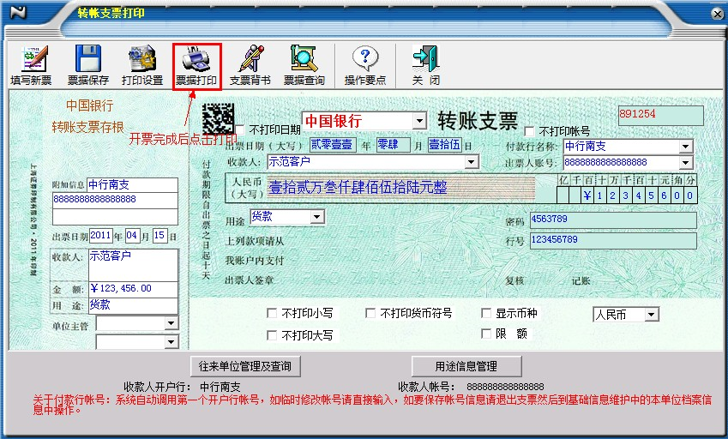The height and width of the screenshot is (439, 728).
Task: Edit the cheque number field 891254
Action: pyautogui.click(x=660, y=116)
